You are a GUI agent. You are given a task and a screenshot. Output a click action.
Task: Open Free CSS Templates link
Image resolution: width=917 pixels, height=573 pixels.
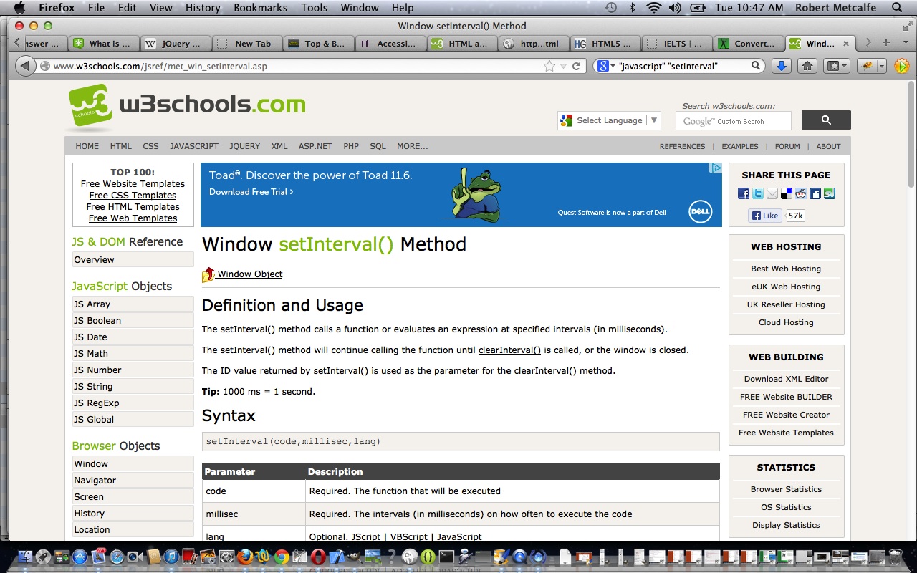[133, 196]
